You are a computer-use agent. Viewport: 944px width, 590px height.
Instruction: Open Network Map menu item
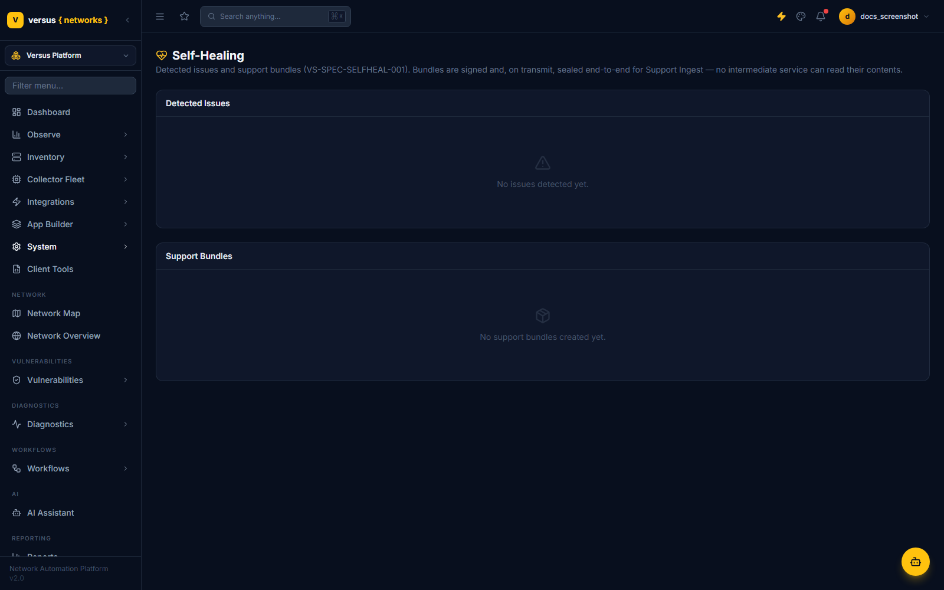pos(70,313)
